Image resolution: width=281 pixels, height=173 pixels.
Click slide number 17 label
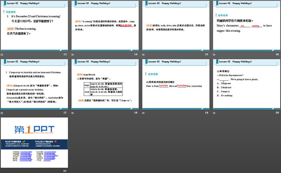click(x=65, y=112)
